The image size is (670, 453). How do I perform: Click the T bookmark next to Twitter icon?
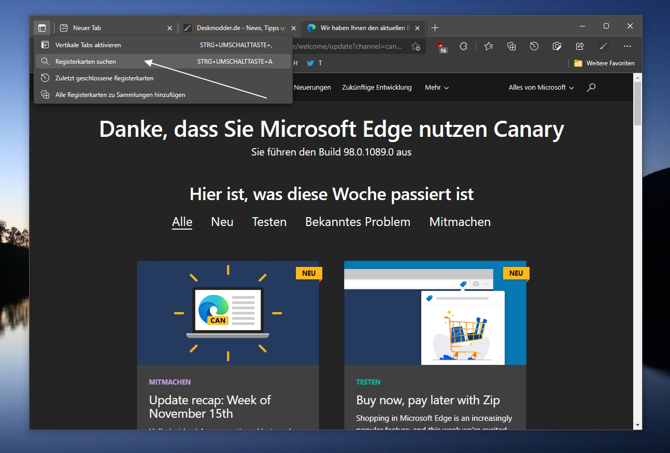[x=320, y=63]
